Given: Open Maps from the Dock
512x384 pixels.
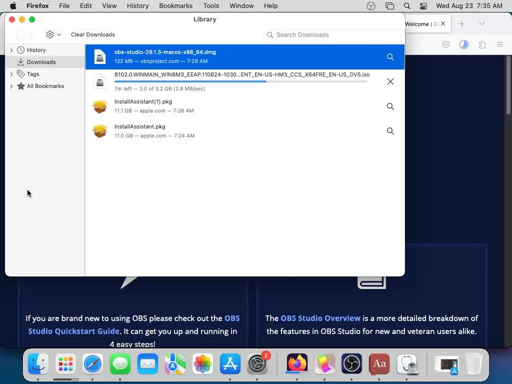Looking at the screenshot, I should point(175,364).
